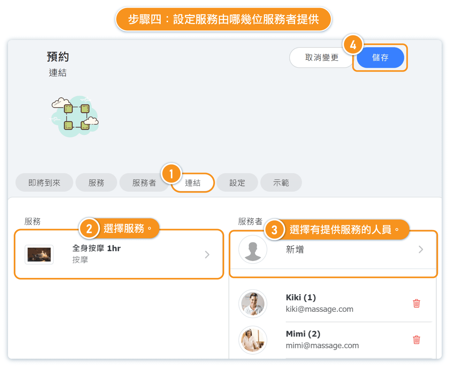Click the blank avatar beside 新增
Viewport: 450px width, 368px height.
(253, 249)
